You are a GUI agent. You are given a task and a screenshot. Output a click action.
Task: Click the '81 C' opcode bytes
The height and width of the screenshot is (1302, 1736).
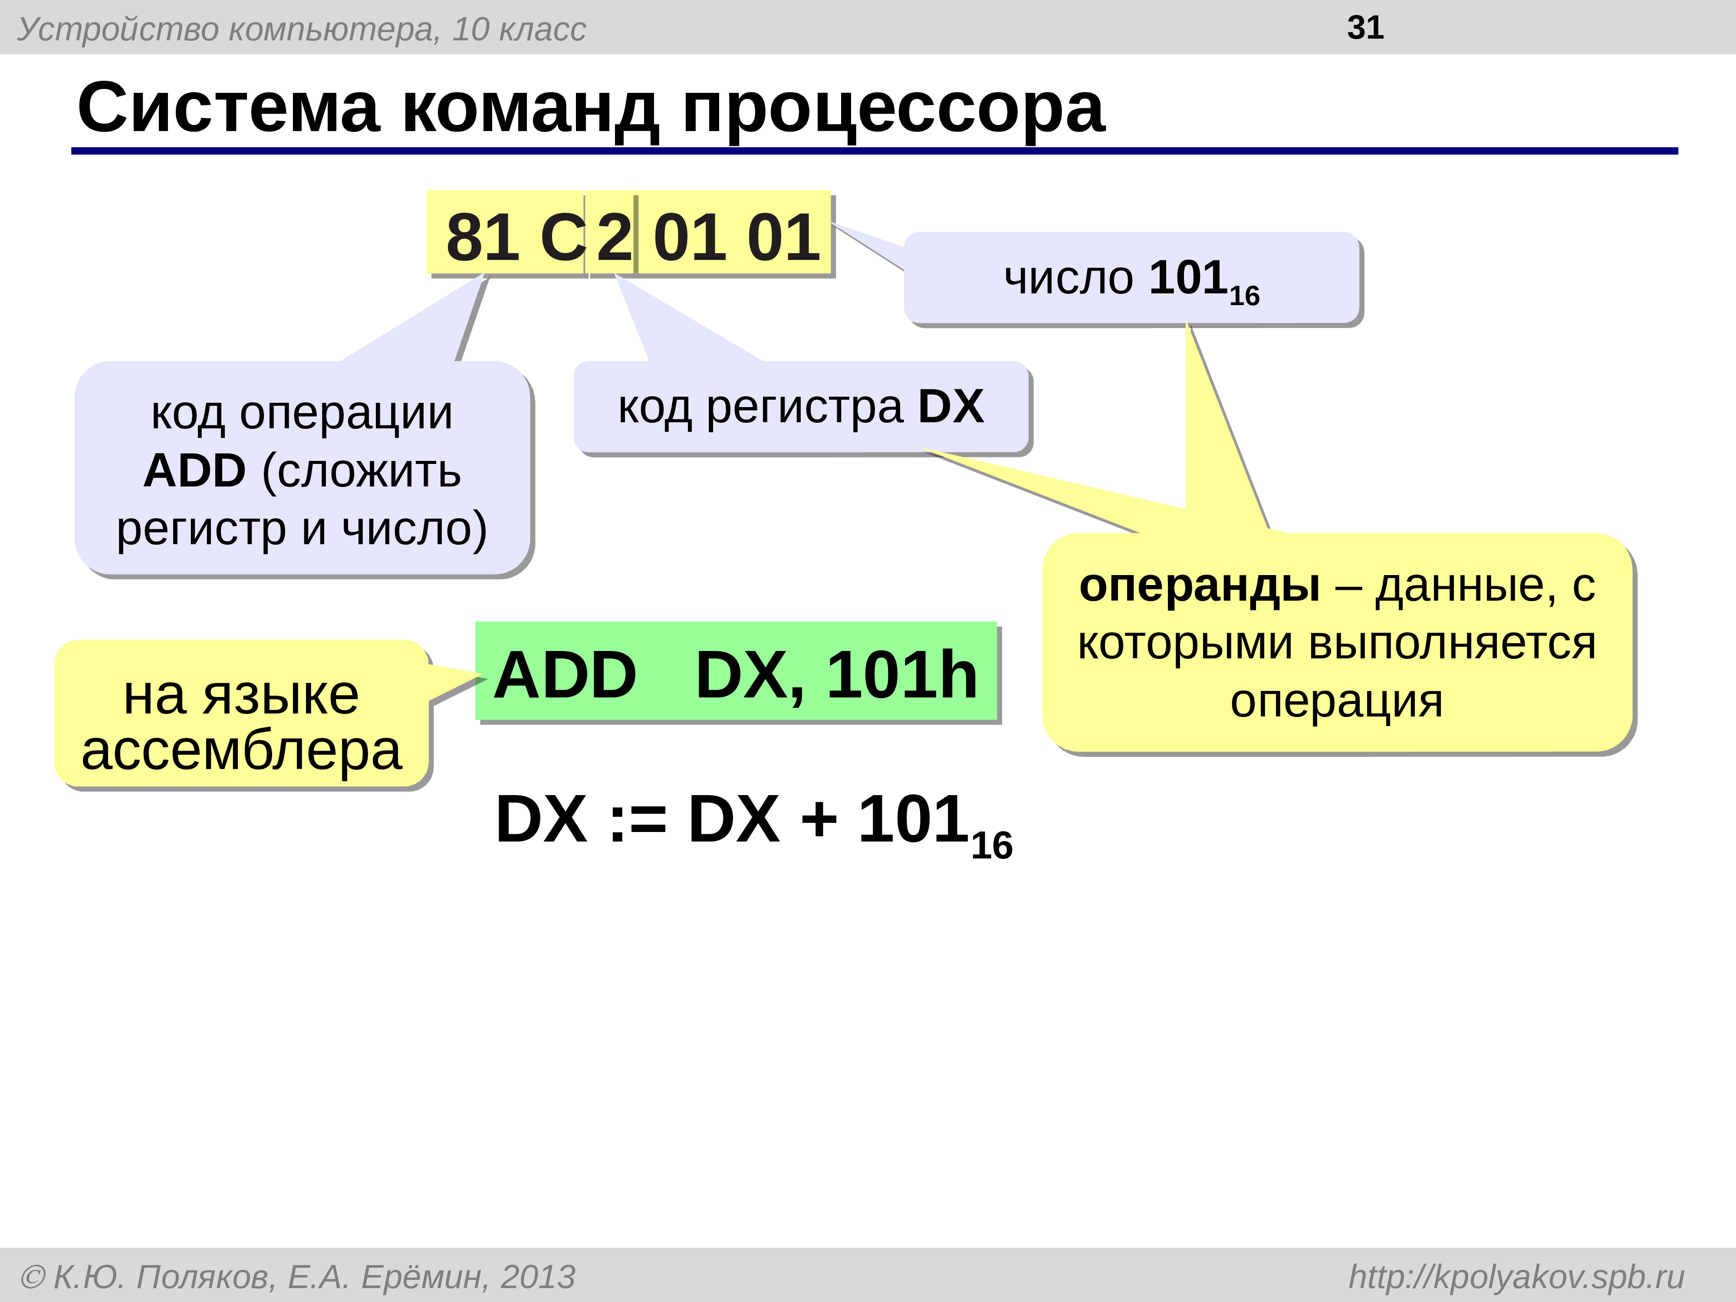[506, 233]
